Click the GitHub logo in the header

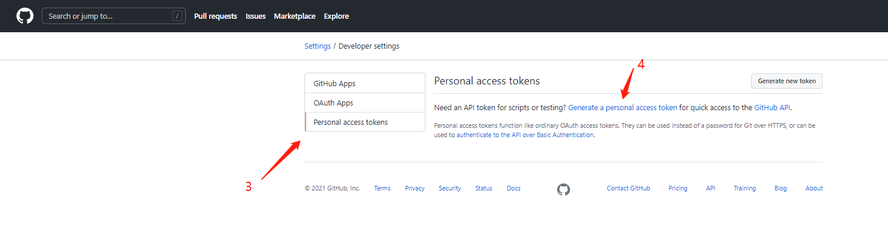[25, 16]
